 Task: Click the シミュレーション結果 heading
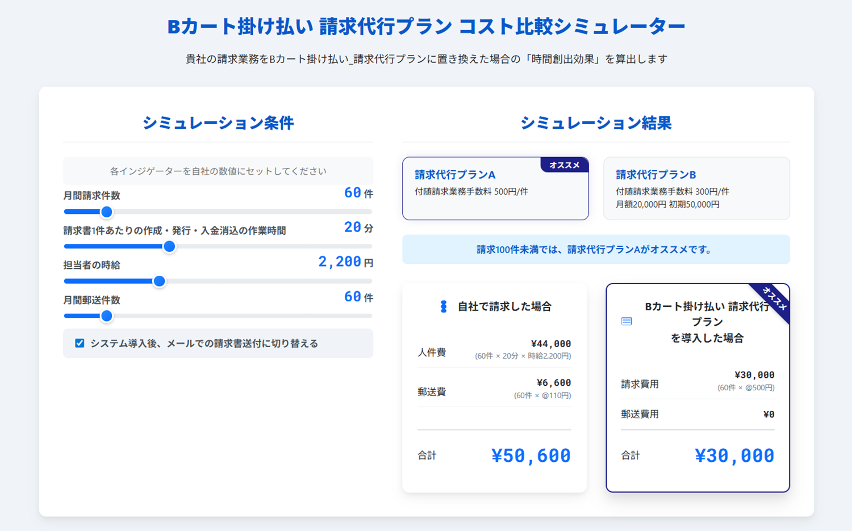click(596, 123)
